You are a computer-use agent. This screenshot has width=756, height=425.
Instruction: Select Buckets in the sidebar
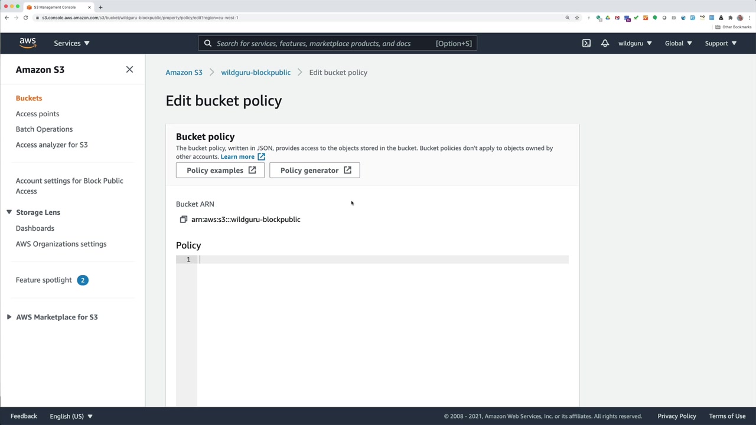[x=29, y=98]
